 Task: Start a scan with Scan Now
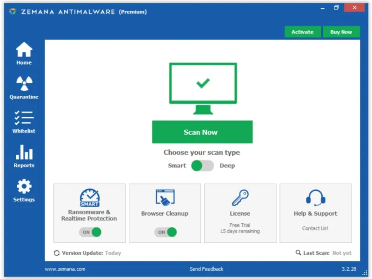202,132
